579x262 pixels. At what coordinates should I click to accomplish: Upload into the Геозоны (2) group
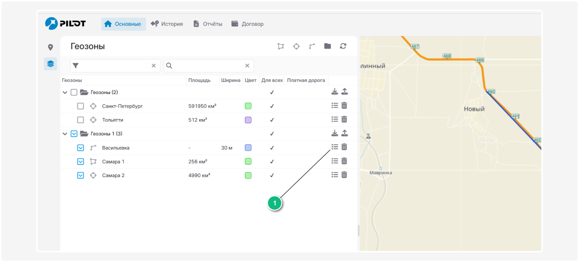pos(344,92)
